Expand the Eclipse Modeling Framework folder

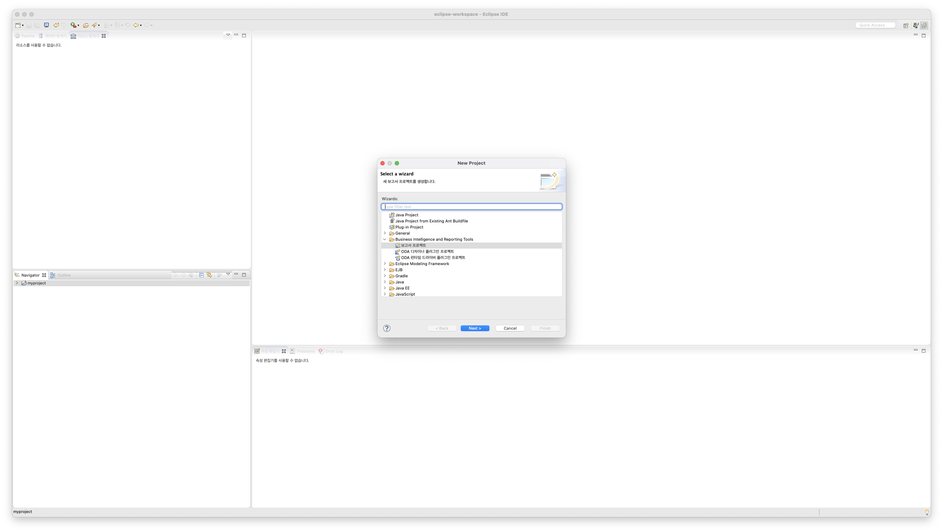(x=385, y=264)
